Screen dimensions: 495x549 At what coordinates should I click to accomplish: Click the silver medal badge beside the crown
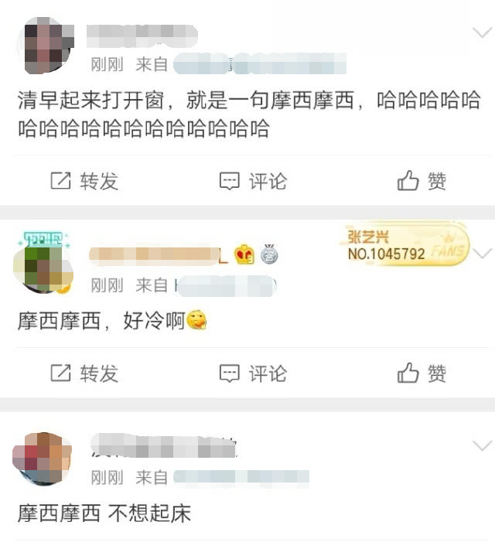(x=269, y=254)
